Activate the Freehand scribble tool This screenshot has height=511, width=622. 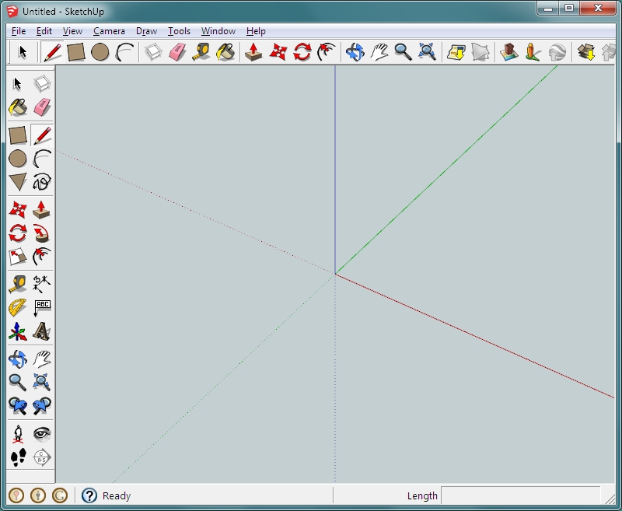[42, 182]
